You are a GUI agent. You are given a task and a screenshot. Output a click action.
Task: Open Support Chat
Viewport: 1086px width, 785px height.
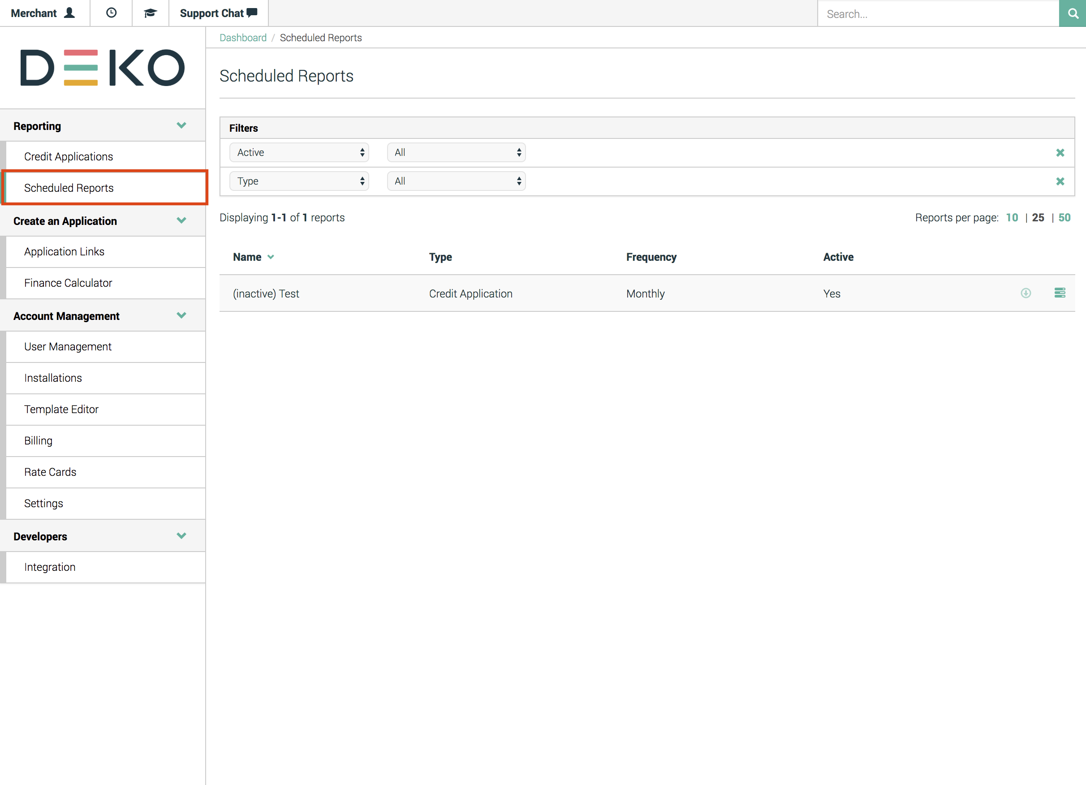coord(218,13)
